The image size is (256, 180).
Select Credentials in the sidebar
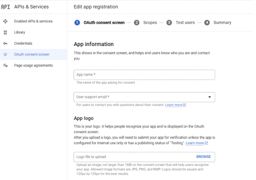coord(23,43)
